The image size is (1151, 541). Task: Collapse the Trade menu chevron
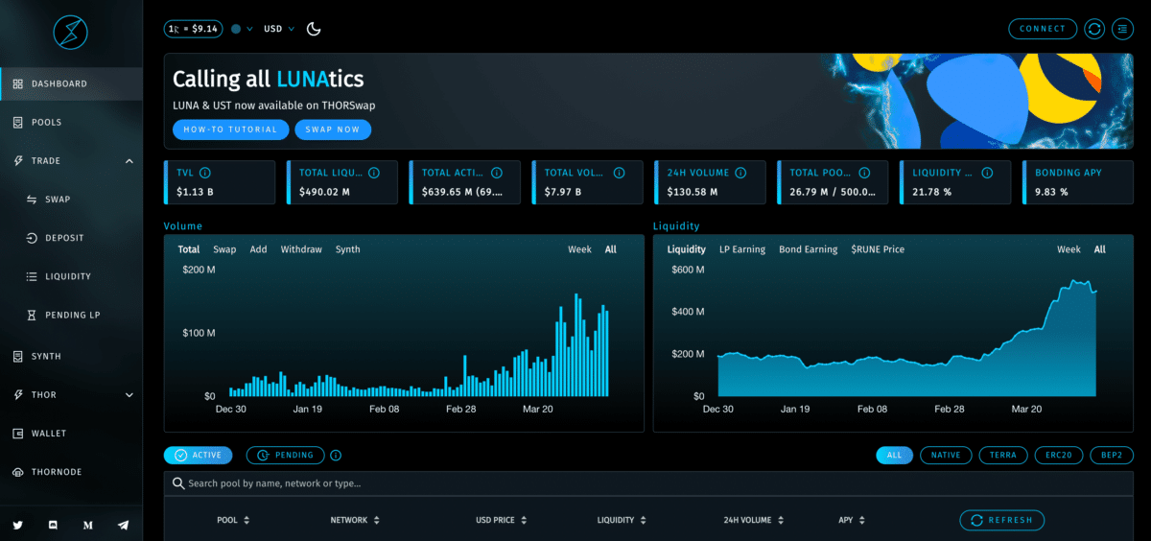pyautogui.click(x=129, y=161)
